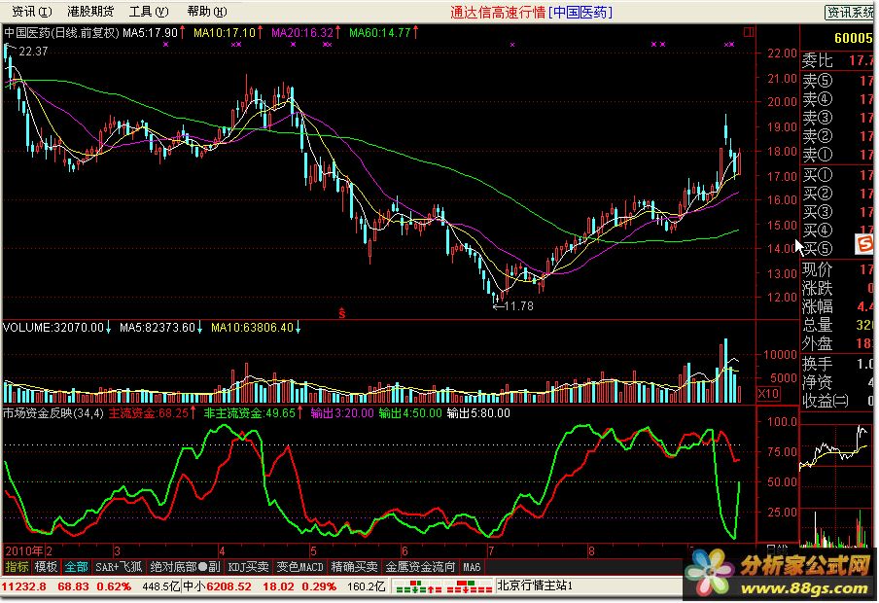
Task: Click month 8 marker on time axis
Action: point(591,550)
